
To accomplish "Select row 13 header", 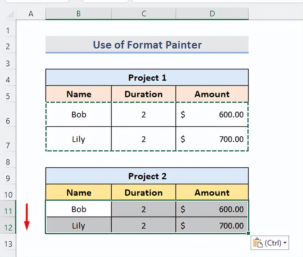I will click(8, 242).
